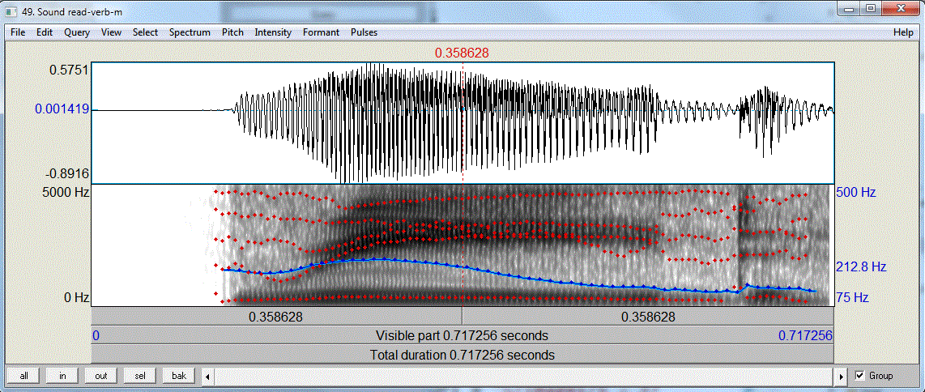The width and height of the screenshot is (925, 392).
Task: Play the right 0.358628 segment bar
Action: coord(648,317)
